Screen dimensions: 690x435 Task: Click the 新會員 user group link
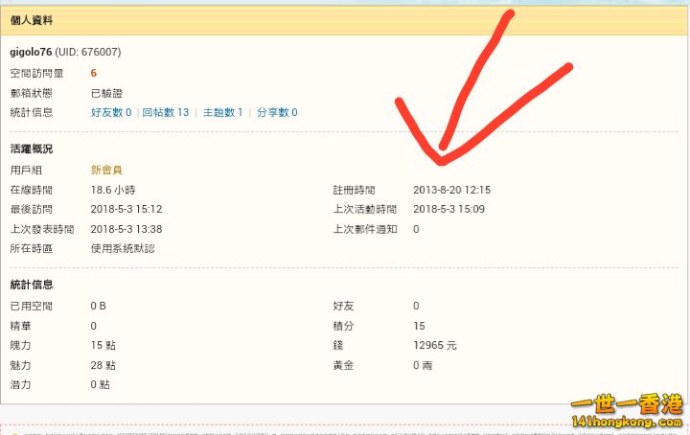(x=106, y=170)
